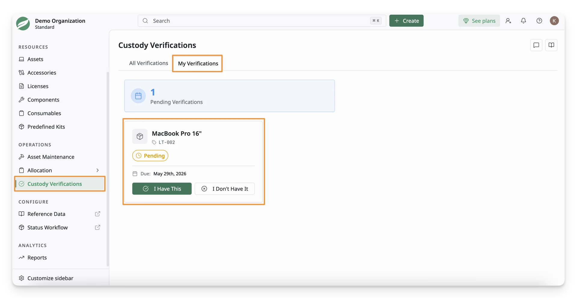This screenshot has height=298, width=577.
Task: Click the invite user icon
Action: pyautogui.click(x=508, y=21)
